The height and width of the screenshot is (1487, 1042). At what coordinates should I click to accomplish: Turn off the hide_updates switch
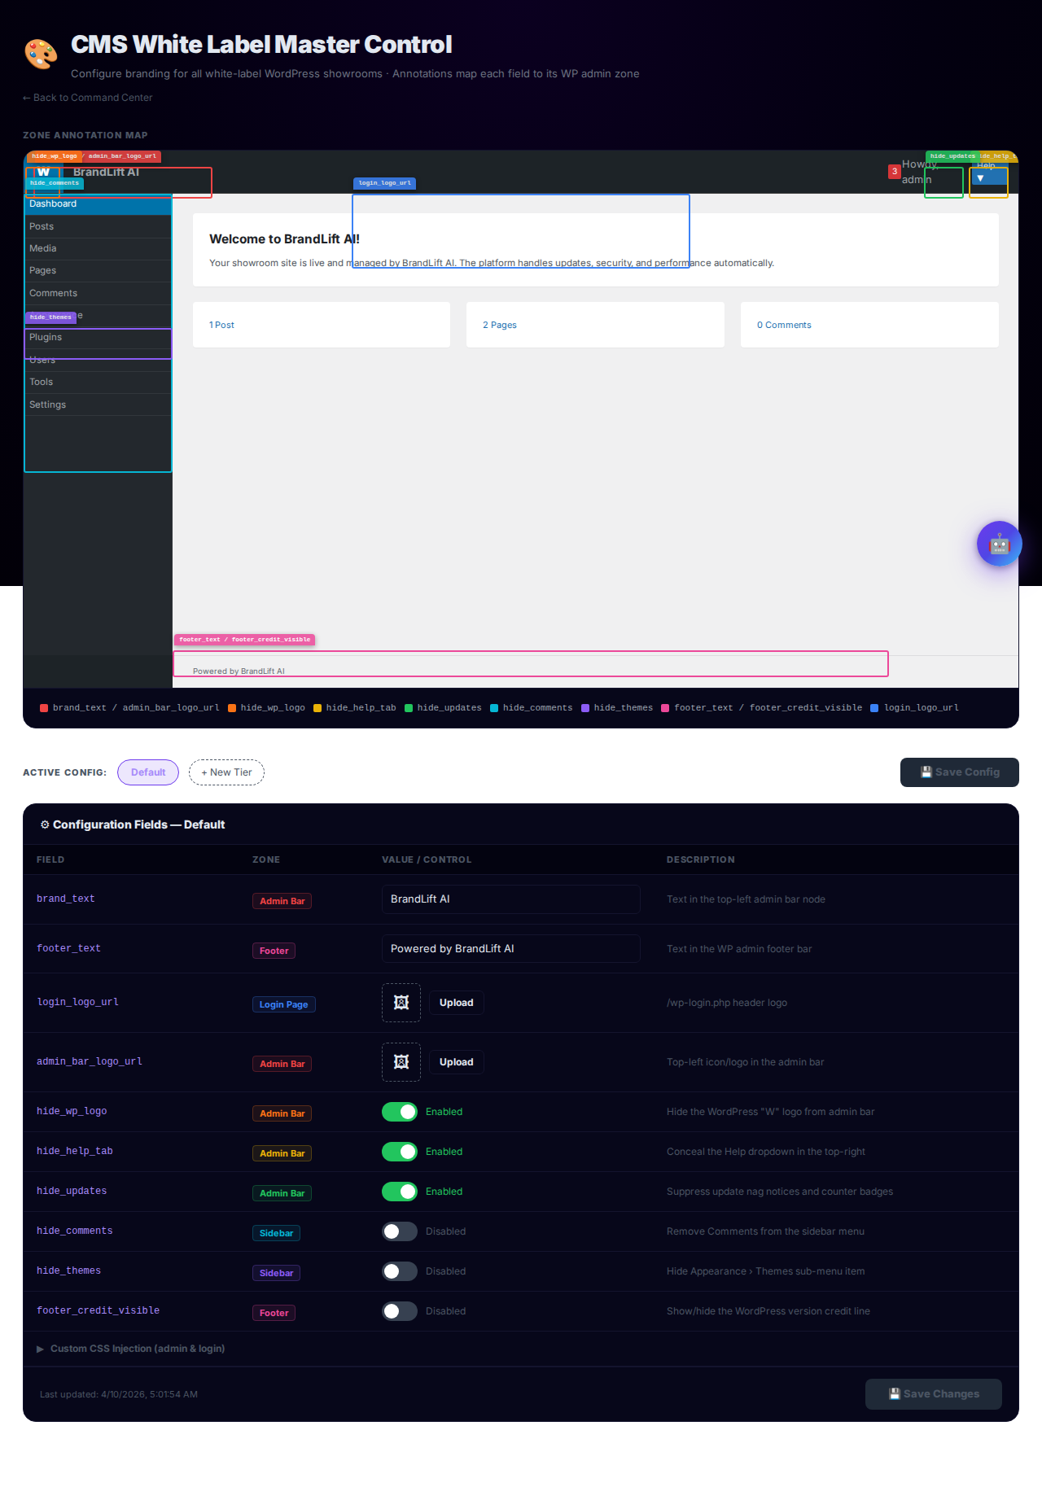400,1192
